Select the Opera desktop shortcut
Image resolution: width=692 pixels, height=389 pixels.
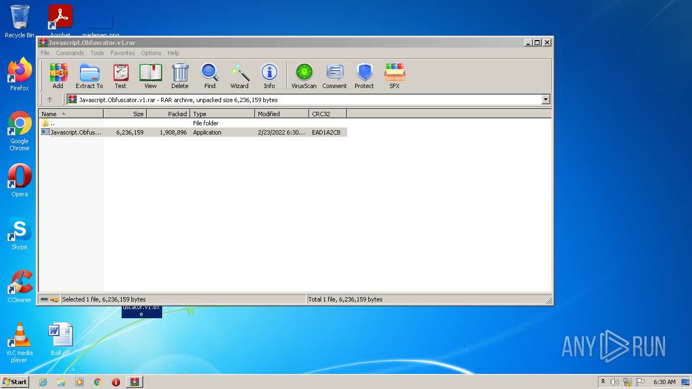point(19,180)
